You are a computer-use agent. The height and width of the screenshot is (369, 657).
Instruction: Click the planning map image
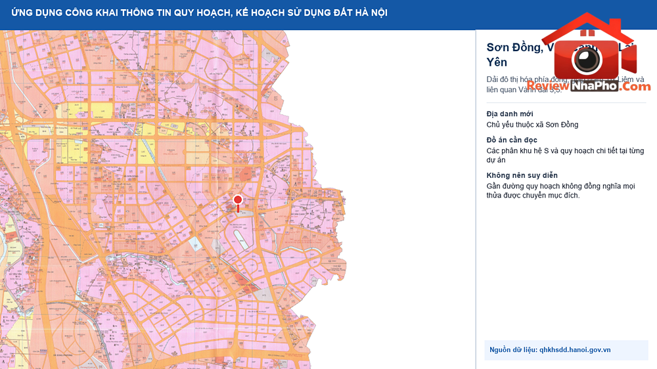pyautogui.click(x=173, y=200)
